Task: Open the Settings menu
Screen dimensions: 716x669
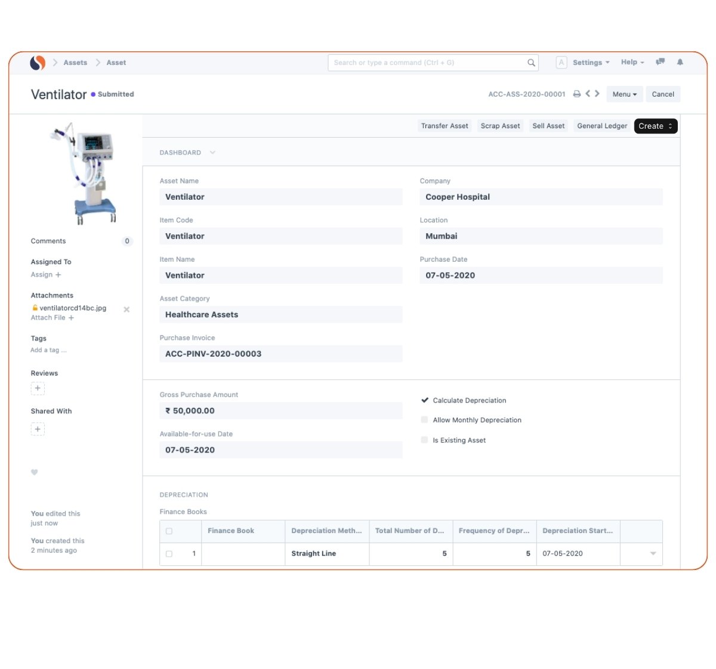Action: (x=590, y=63)
